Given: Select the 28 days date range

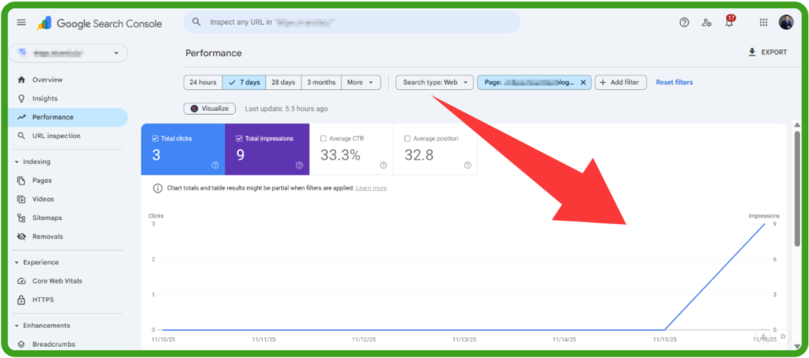Looking at the screenshot, I should 282,82.
